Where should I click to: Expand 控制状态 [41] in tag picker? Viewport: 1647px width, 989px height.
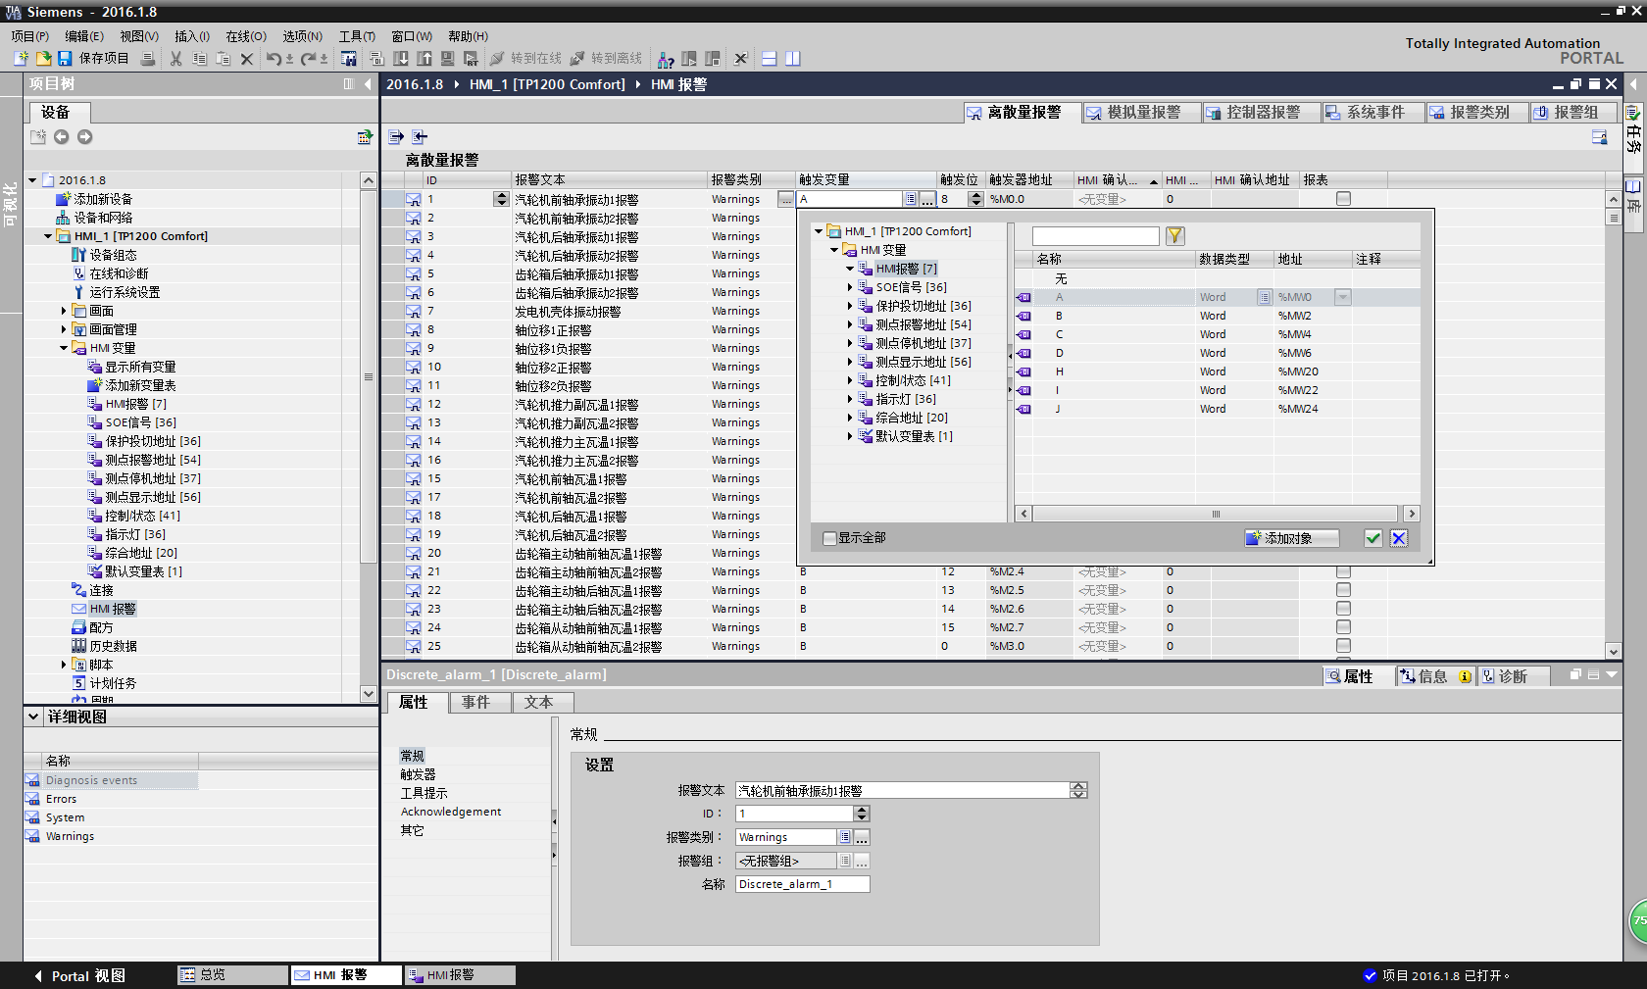[x=850, y=380]
